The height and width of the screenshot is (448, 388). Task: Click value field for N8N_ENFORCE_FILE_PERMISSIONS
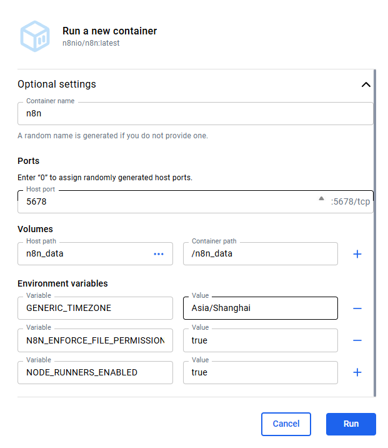[x=260, y=340]
